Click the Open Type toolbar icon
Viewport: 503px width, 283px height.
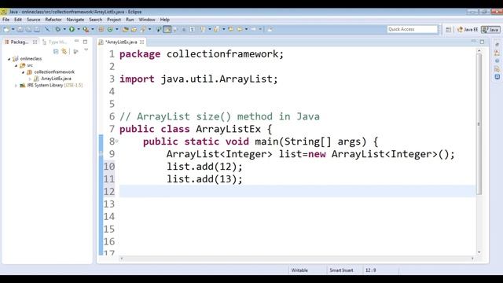pyautogui.click(x=126, y=29)
